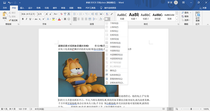The width and height of the screenshot is (210, 111).
Task: Toggle Bold formatting
Action: [23, 19]
